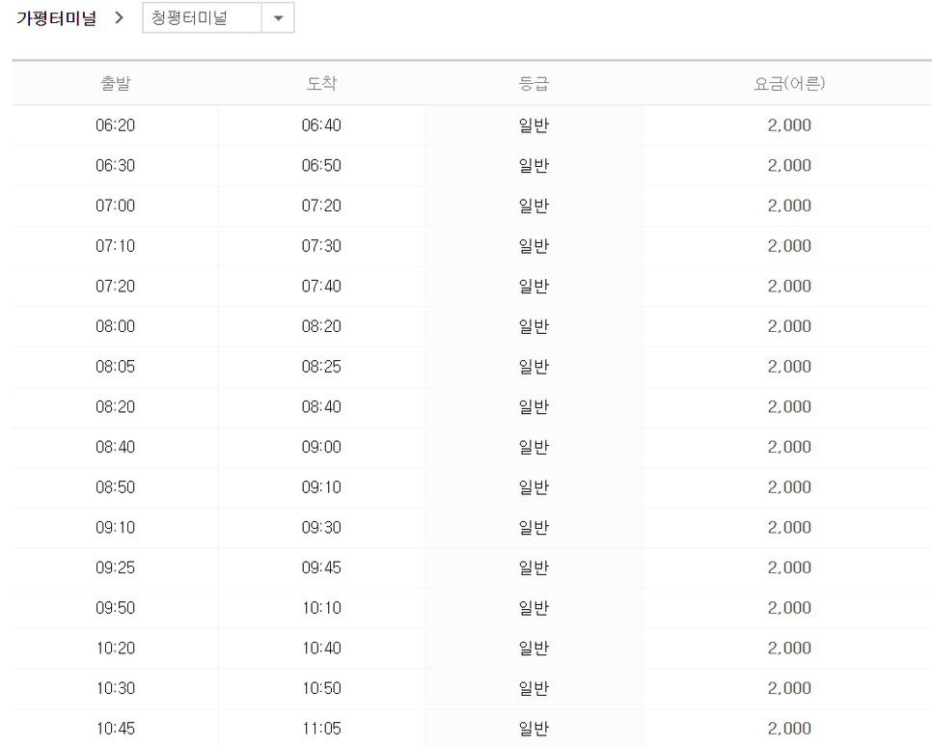Select the 10:30 departure time
This screenshot has width=932, height=747.
116,688
